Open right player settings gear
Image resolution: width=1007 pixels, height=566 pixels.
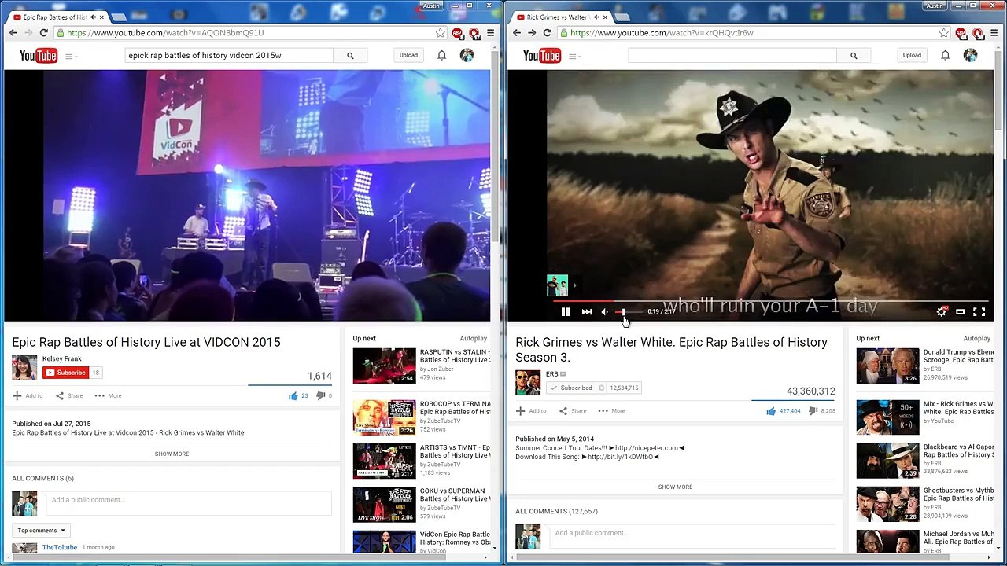[942, 312]
